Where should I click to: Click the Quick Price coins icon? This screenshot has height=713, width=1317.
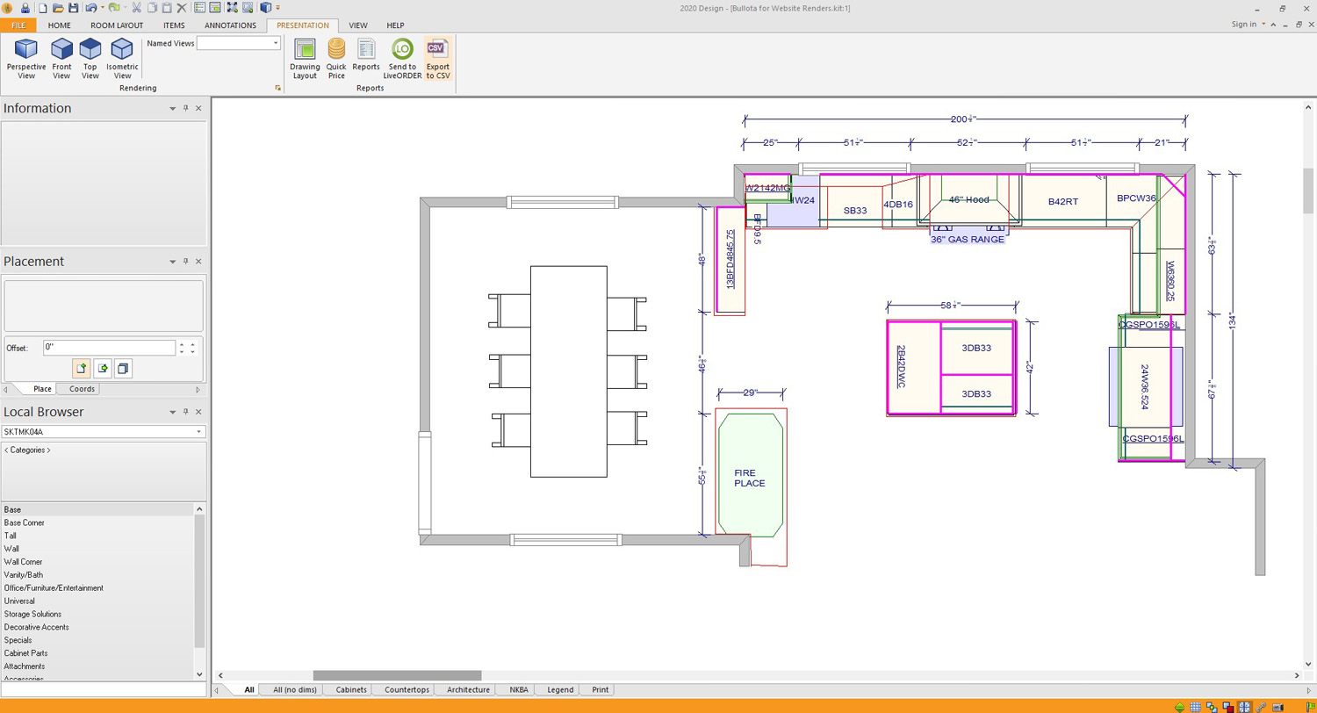pyautogui.click(x=336, y=50)
